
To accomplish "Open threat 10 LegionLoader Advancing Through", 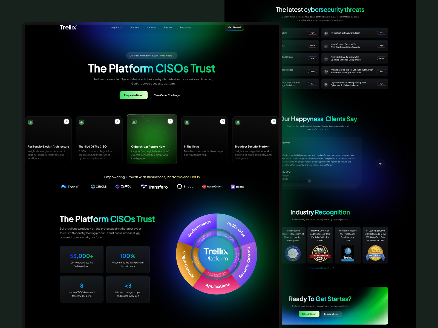I will point(355,84).
